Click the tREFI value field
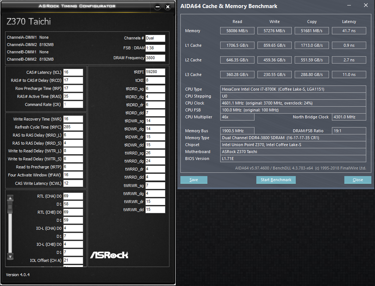The height and width of the screenshot is (286, 375). tap(155, 72)
